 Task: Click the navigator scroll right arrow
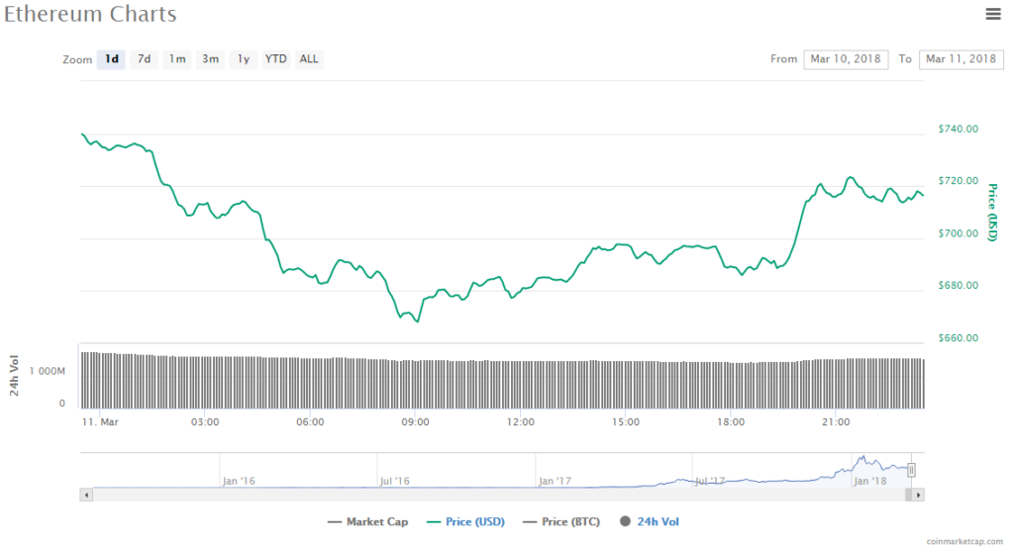click(x=919, y=494)
